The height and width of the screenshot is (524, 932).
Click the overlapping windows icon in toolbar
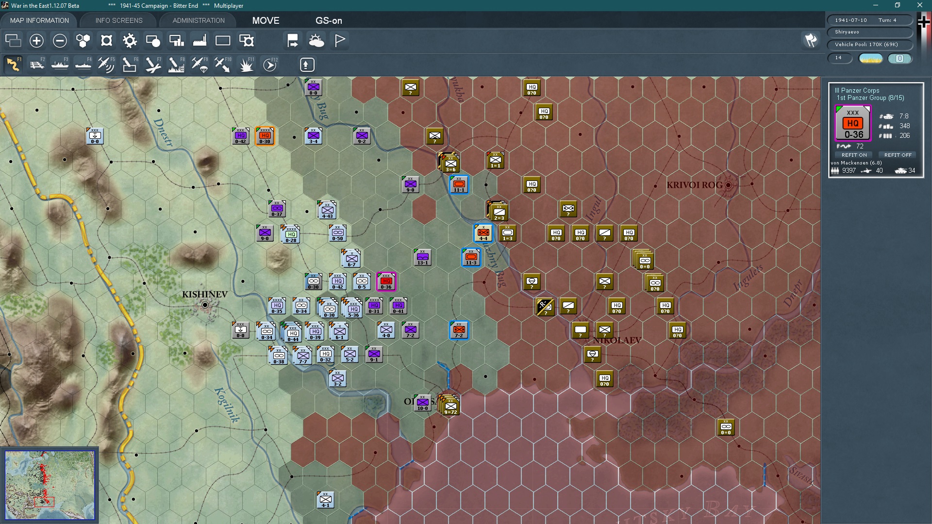pos(13,40)
